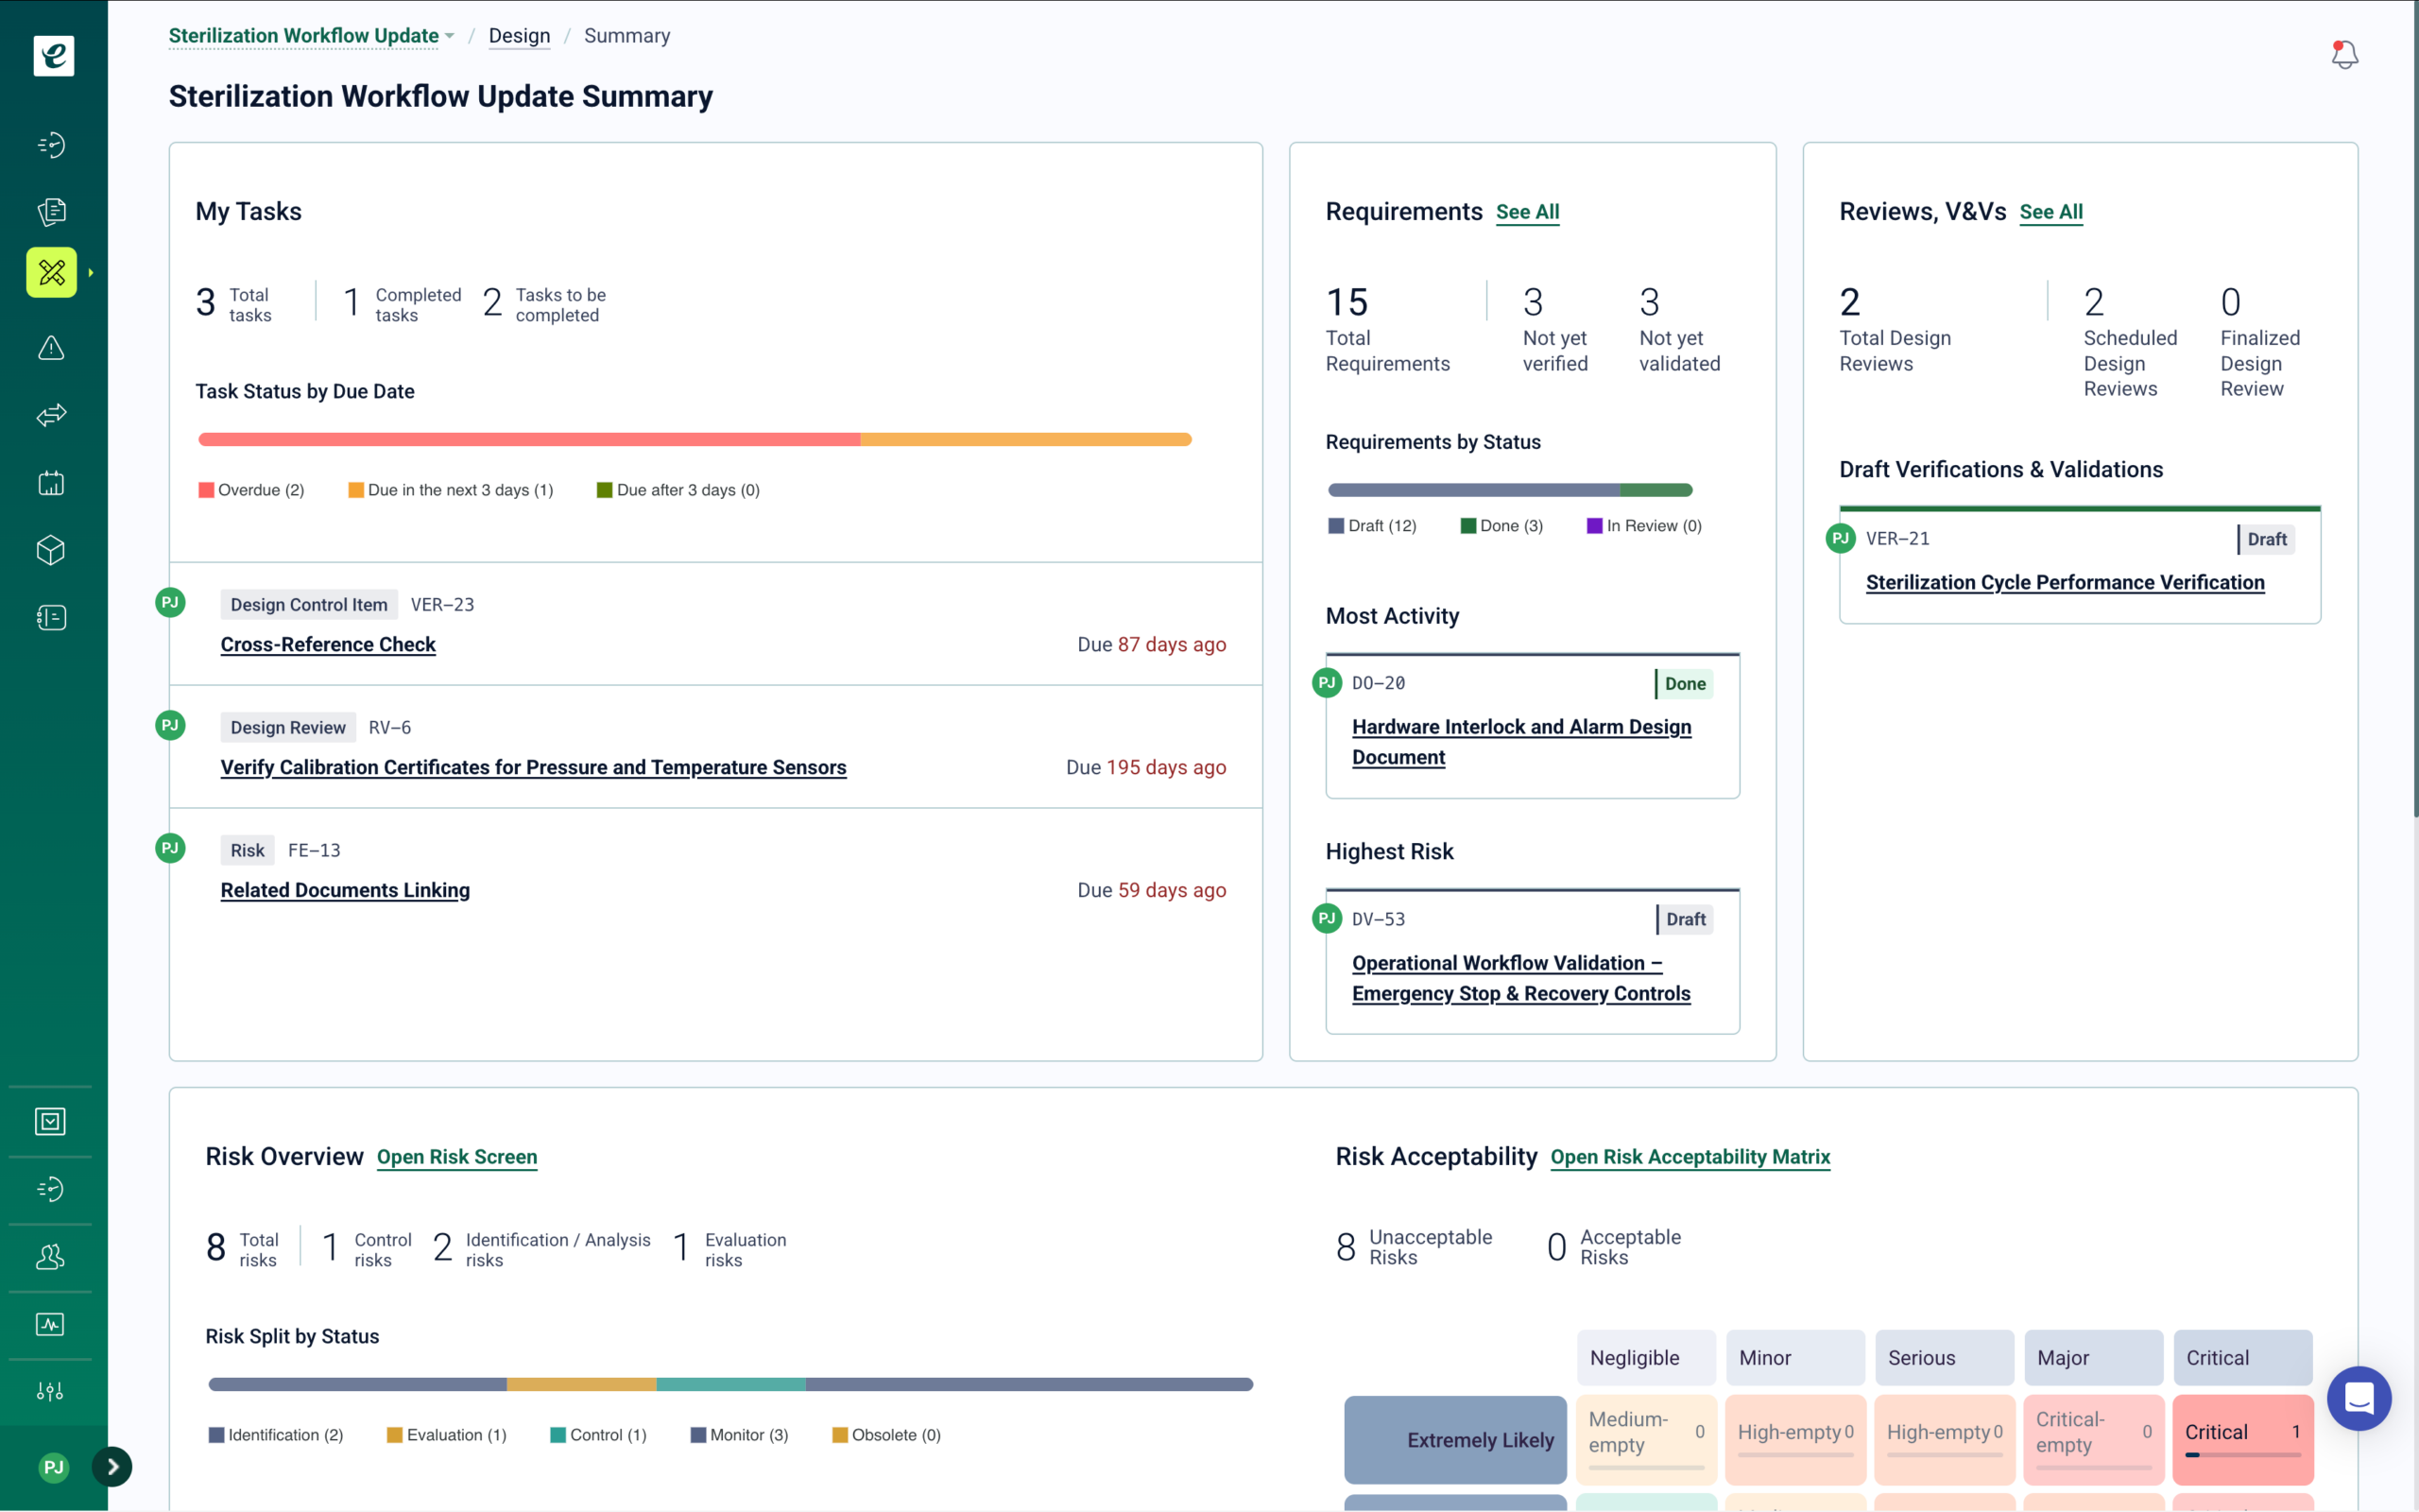Click the Evaluation (1) risk legend swatch

click(395, 1435)
